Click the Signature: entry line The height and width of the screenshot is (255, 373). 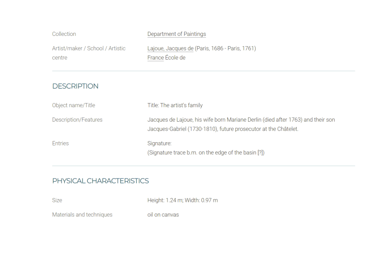(159, 143)
